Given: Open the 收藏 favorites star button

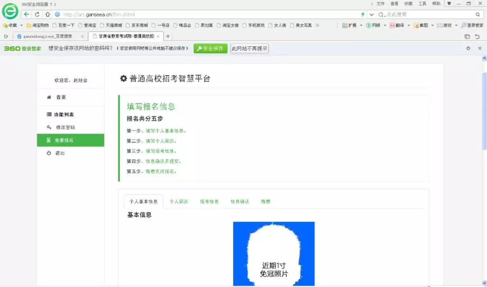Looking at the screenshot, I should (9, 25).
